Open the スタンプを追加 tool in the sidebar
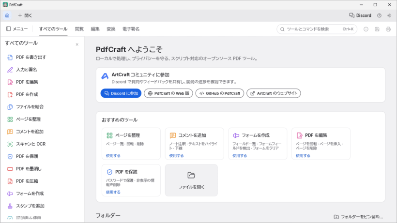Screen dimensions: 397x223 point(42,206)
